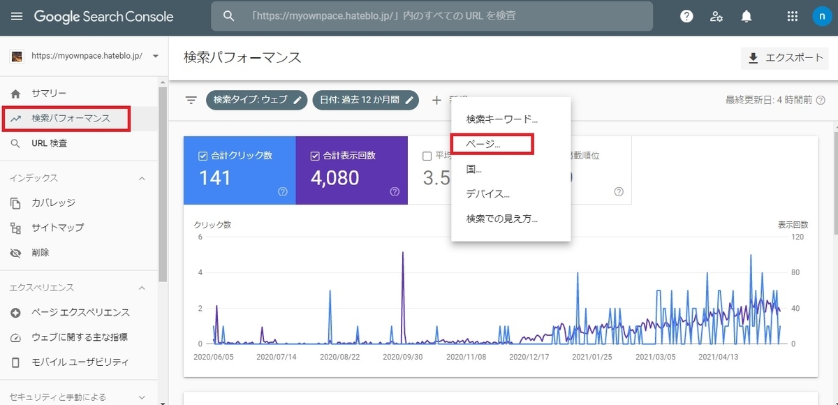Viewport: 838px width, 405px height.
Task: Click help icon on 合計表示回数 card
Action: pos(395,191)
